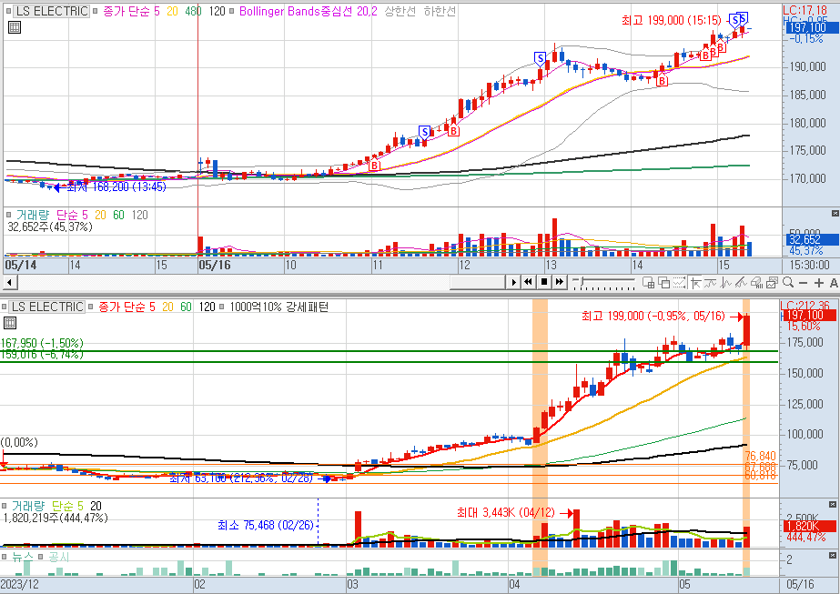Select the crosshair cursor tool icon
Image resolution: width=840 pixels, height=594 pixels.
(695, 282)
